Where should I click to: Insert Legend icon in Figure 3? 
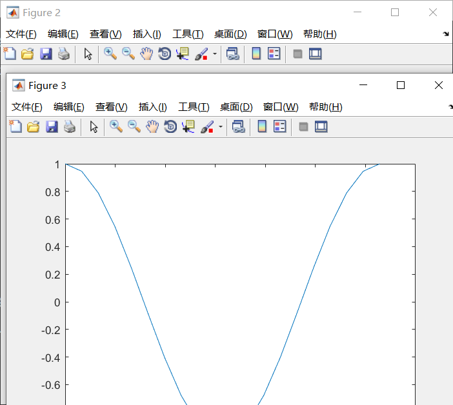(x=280, y=126)
